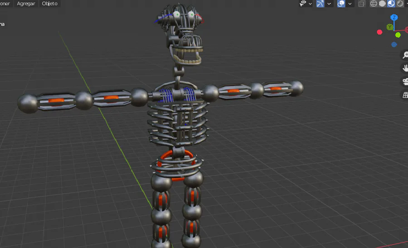Switch to rendered viewport shading
408x248 pixels.
point(400,4)
